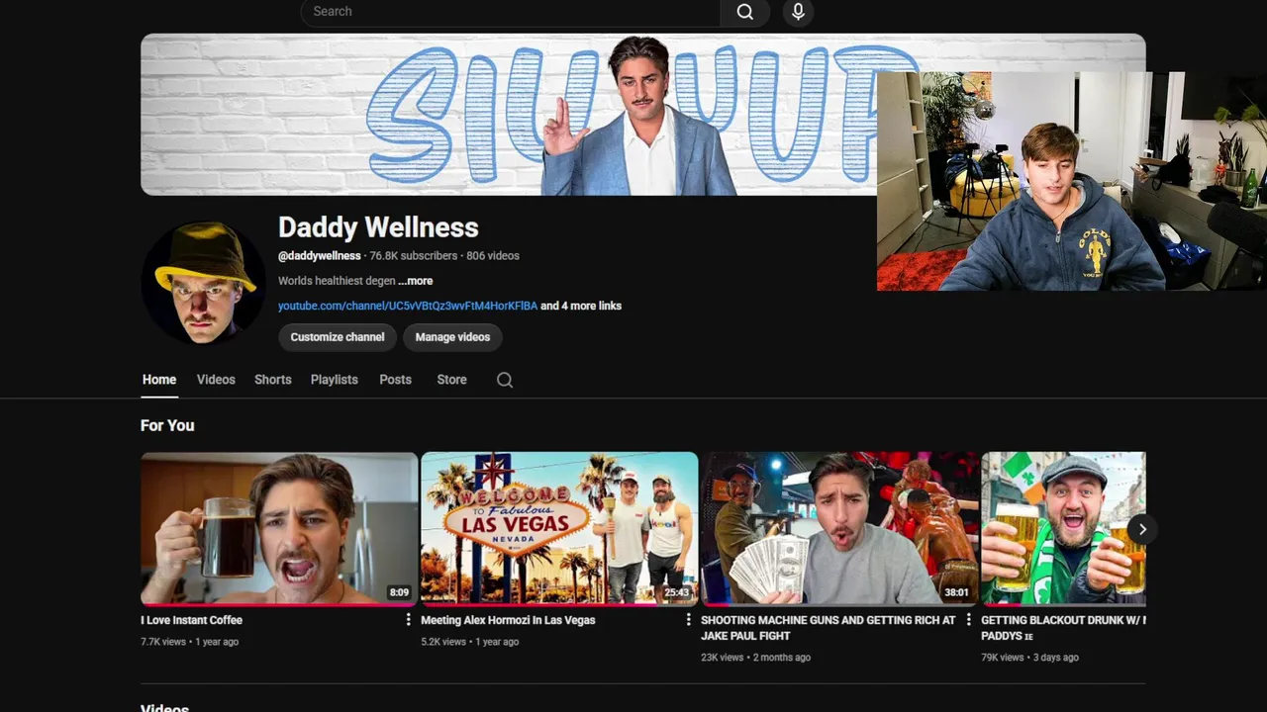Click the '23K views' metadata text
1267x712 pixels.
pos(722,658)
